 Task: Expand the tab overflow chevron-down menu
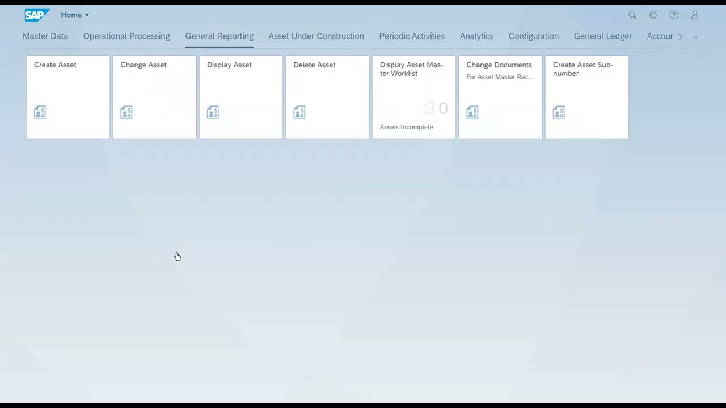coord(695,36)
